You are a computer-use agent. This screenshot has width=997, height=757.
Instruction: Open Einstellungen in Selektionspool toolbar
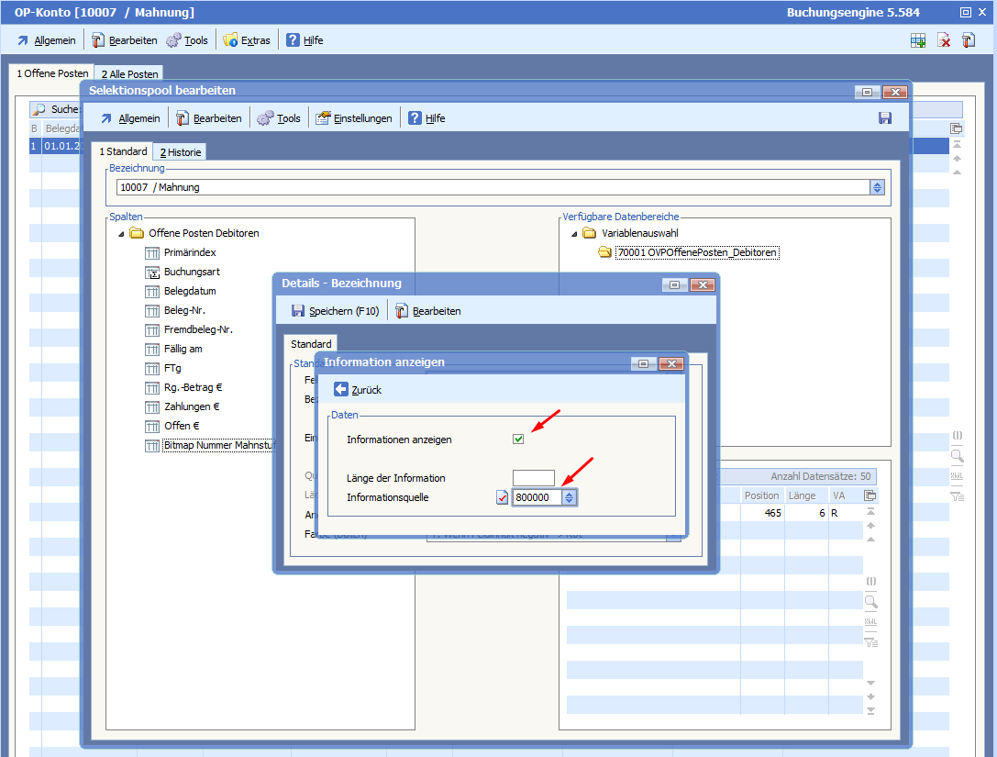[x=354, y=118]
